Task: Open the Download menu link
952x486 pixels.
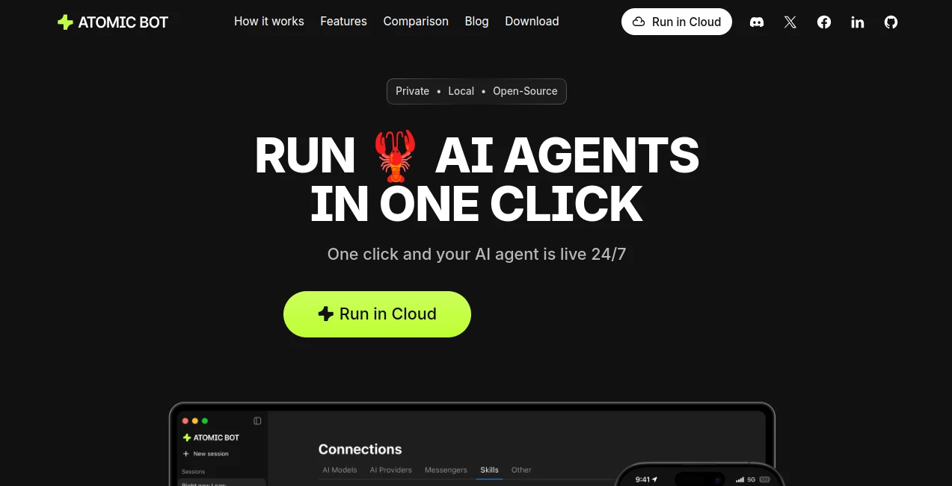Action: click(x=532, y=21)
